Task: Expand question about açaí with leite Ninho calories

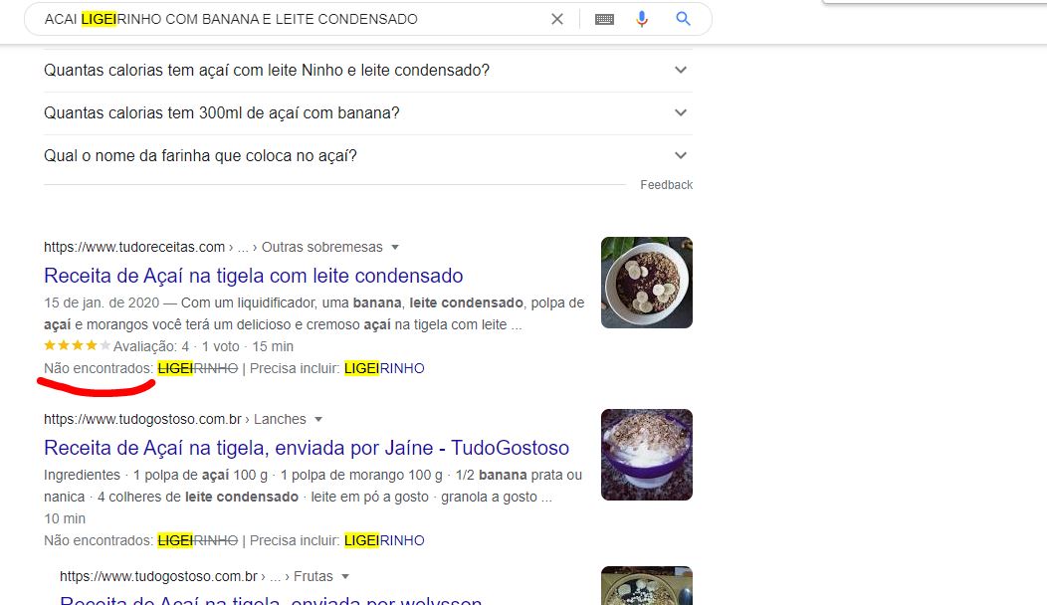Action: pyautogui.click(x=681, y=71)
